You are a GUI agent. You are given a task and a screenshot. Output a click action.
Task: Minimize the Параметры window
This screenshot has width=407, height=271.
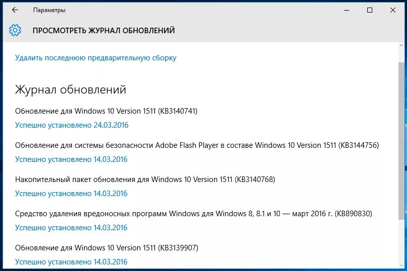click(347, 10)
